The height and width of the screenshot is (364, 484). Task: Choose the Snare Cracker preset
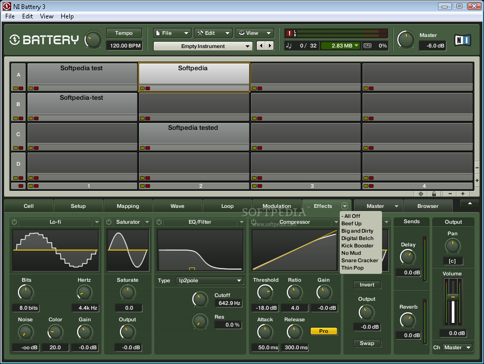pos(360,261)
